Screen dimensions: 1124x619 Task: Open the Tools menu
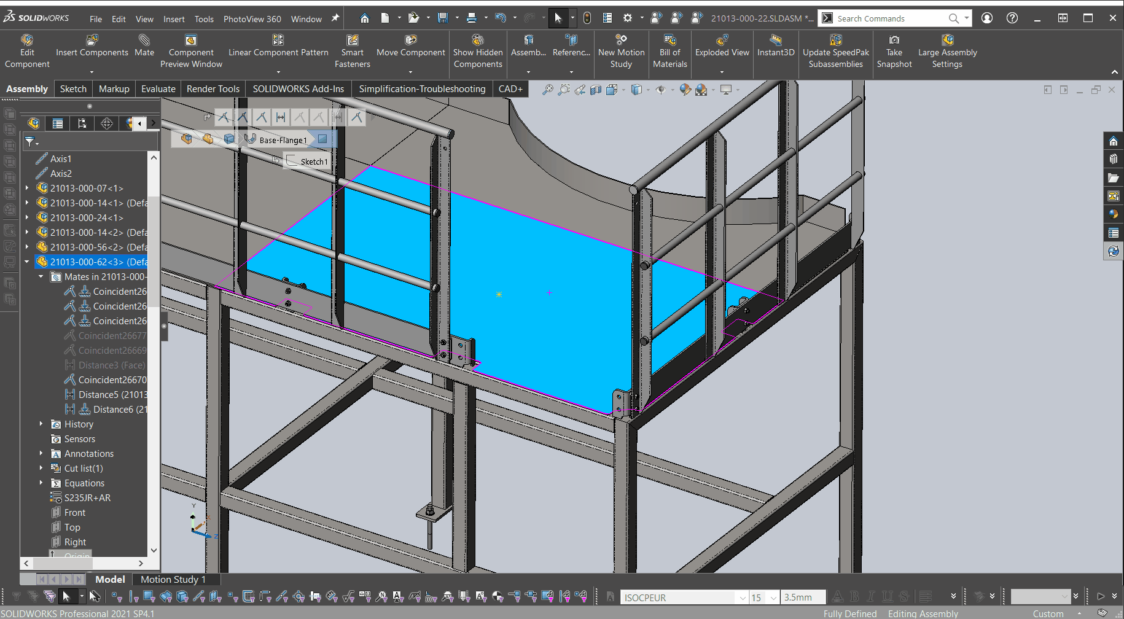click(204, 18)
